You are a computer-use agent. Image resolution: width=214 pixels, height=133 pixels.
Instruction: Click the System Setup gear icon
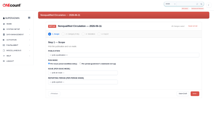[4, 29]
